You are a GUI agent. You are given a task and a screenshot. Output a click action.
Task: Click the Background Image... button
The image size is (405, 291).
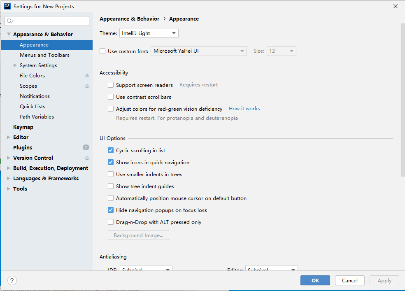(x=138, y=235)
